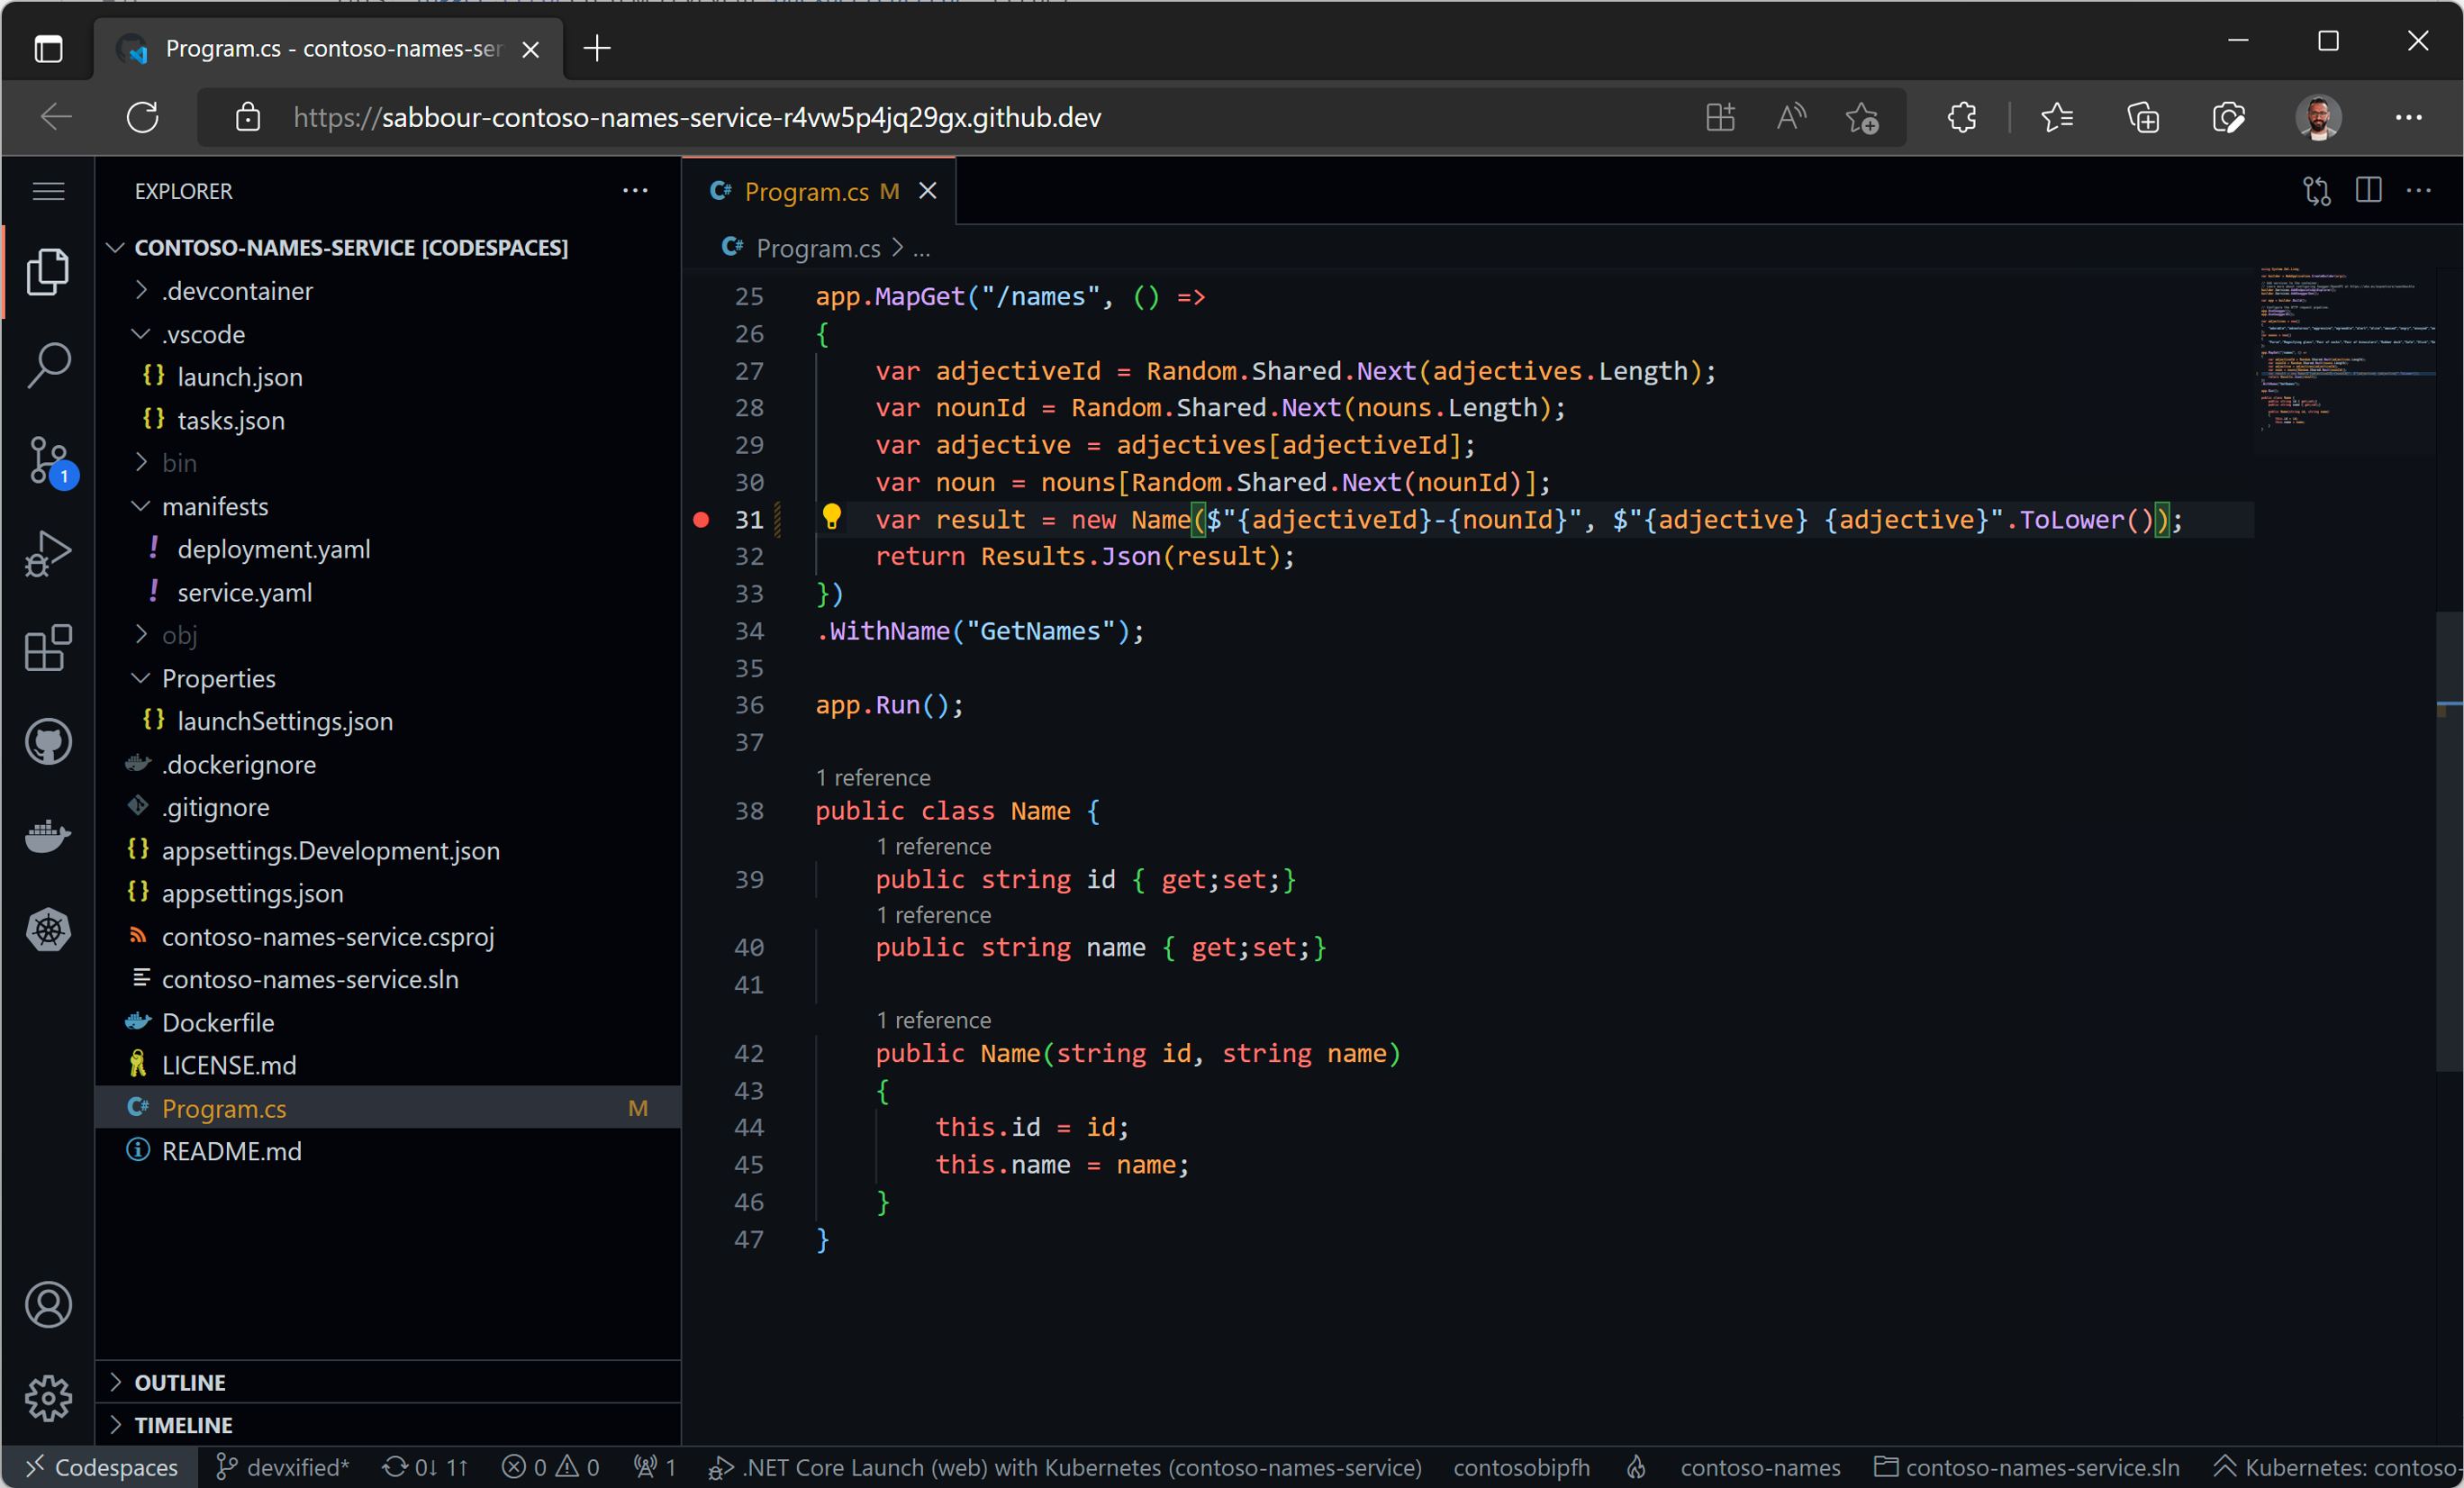2464x1488 pixels.
Task: Open the Extensions view
Action: pos(48,648)
